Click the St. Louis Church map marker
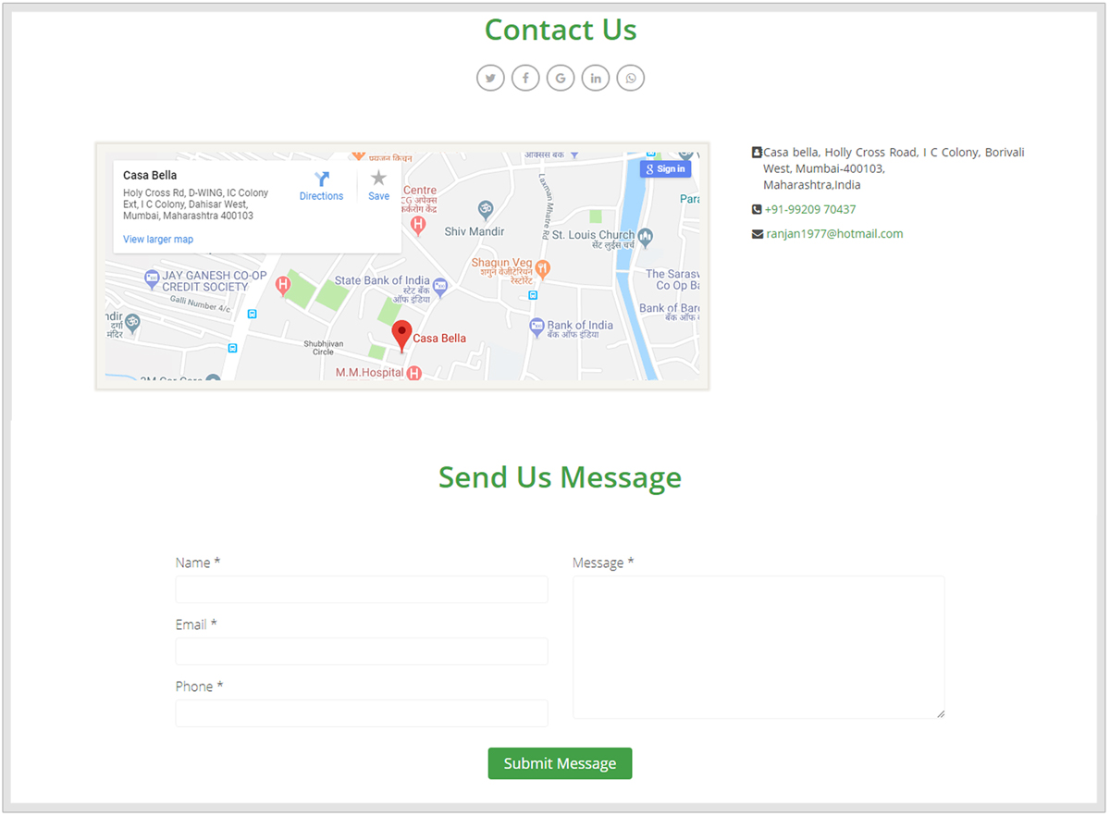 click(646, 237)
